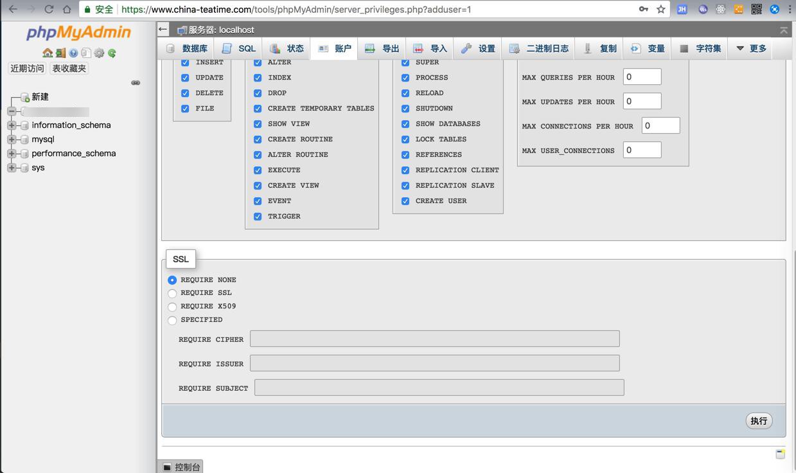The height and width of the screenshot is (473, 796).
Task: Click the 近期访问 button
Action: click(x=27, y=69)
